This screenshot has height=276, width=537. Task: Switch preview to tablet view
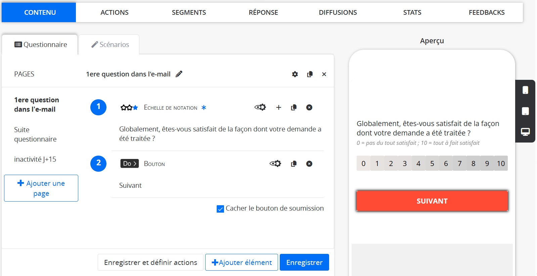[525, 111]
